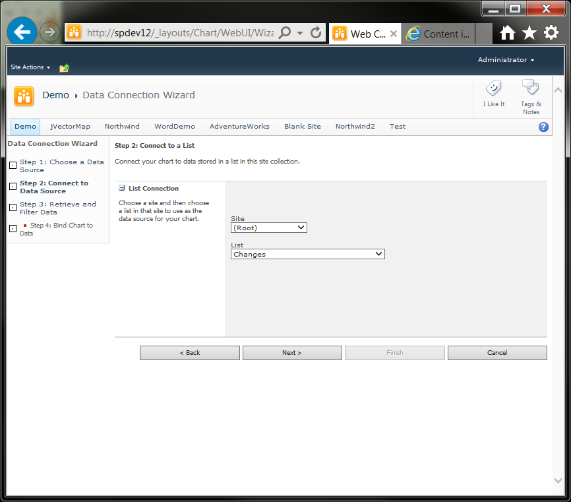This screenshot has height=502, width=571.
Task: Open Tags & Notes
Action: pyautogui.click(x=531, y=97)
